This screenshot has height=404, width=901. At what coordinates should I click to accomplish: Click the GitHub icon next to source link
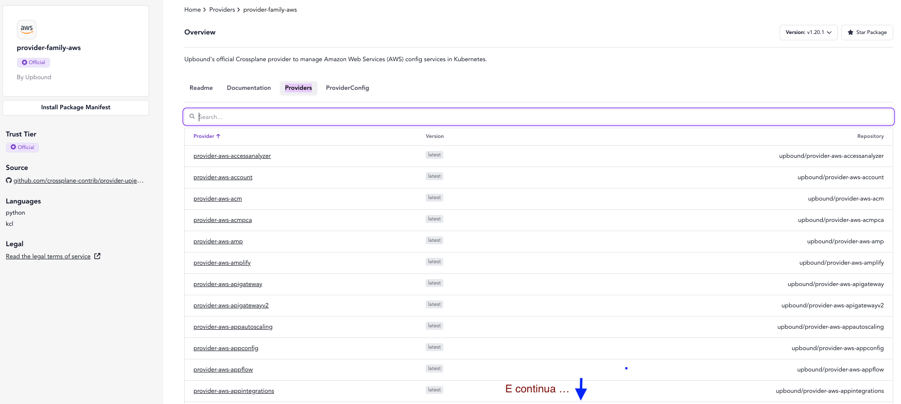point(9,181)
